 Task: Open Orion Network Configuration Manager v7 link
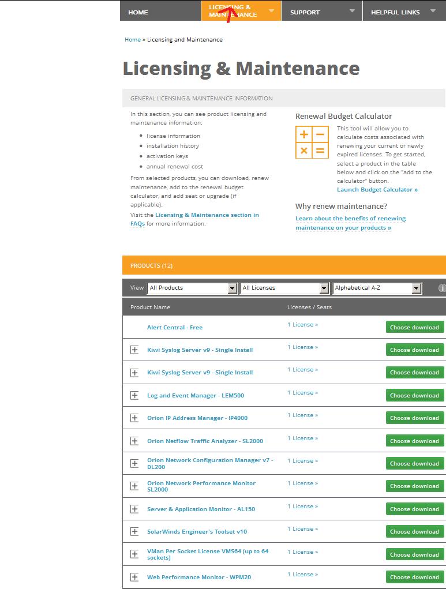click(x=210, y=464)
